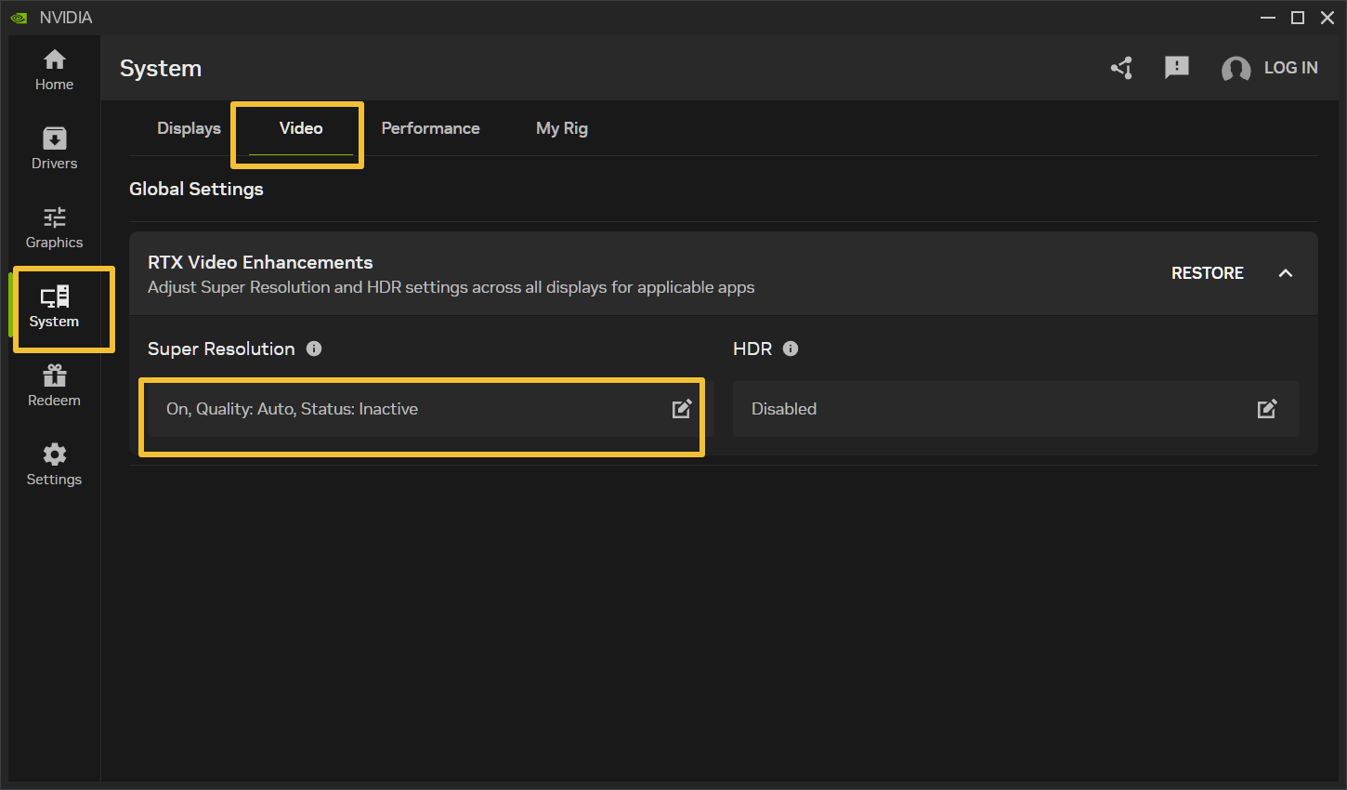The image size is (1347, 790).
Task: Click the share icon in header
Action: click(1122, 68)
